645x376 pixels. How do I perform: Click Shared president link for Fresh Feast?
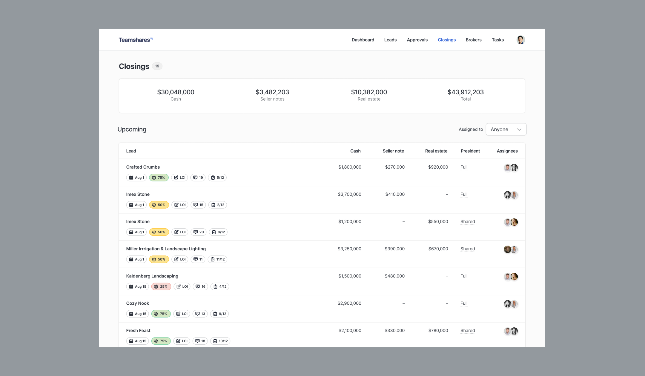click(x=467, y=330)
